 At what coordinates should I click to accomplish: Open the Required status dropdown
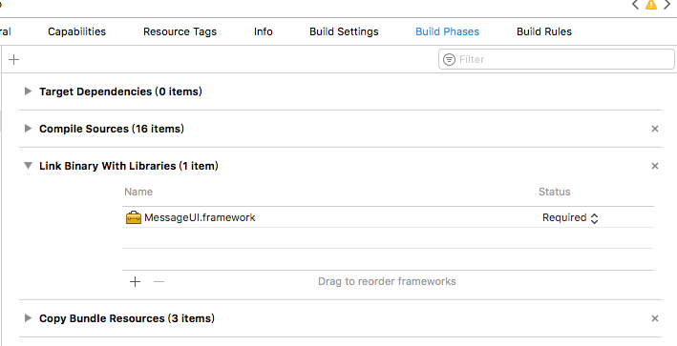pyautogui.click(x=570, y=218)
